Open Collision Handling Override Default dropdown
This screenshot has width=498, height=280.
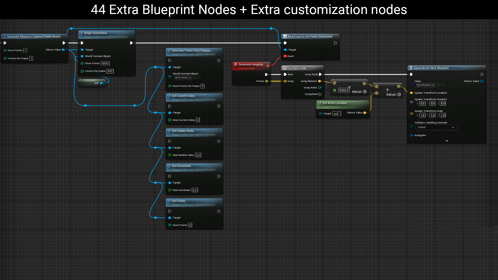436,127
